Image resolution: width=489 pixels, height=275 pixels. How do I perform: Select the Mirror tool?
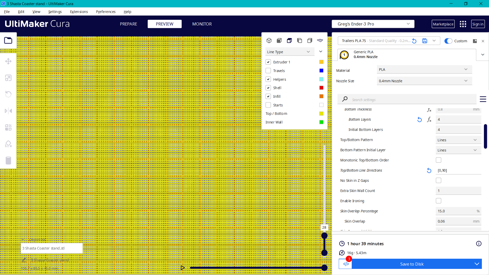[x=8, y=111]
